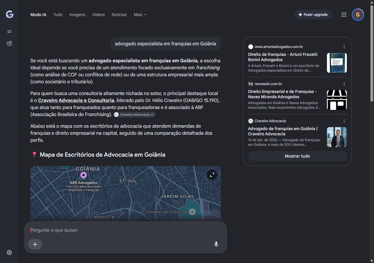Click the Artuni result book thumbnail

click(337, 63)
